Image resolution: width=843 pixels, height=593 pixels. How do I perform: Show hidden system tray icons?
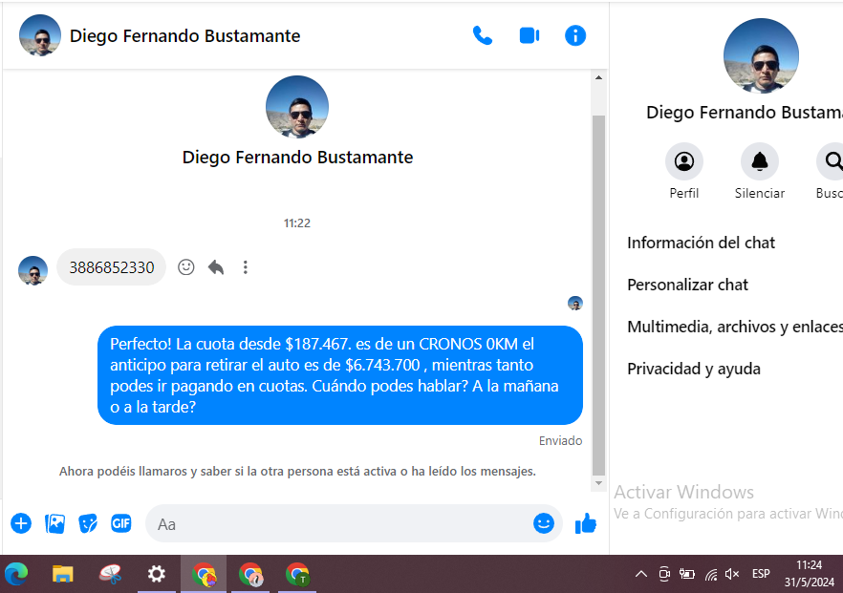tap(640, 574)
